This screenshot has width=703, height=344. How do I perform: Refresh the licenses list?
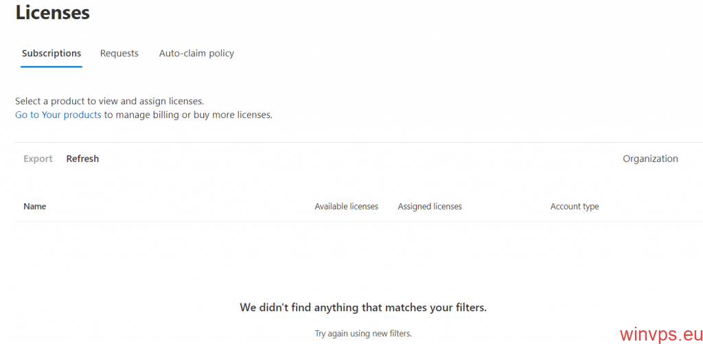[82, 159]
